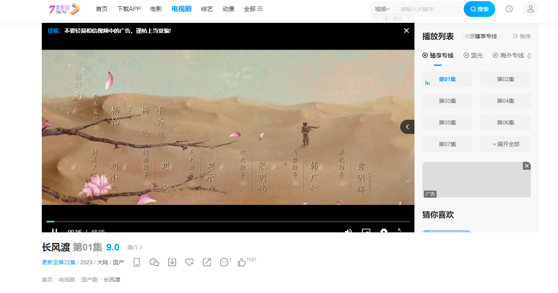Toggle picture-in-picture mode in player
The image size is (558, 293).
coord(366,231)
